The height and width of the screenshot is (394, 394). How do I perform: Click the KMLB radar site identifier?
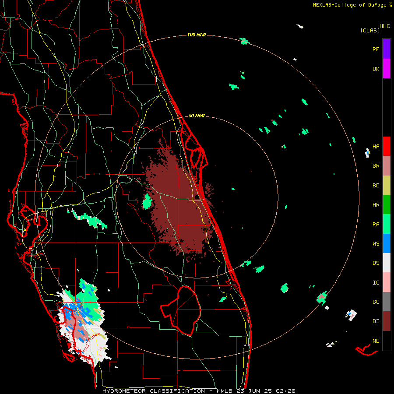[223, 391]
